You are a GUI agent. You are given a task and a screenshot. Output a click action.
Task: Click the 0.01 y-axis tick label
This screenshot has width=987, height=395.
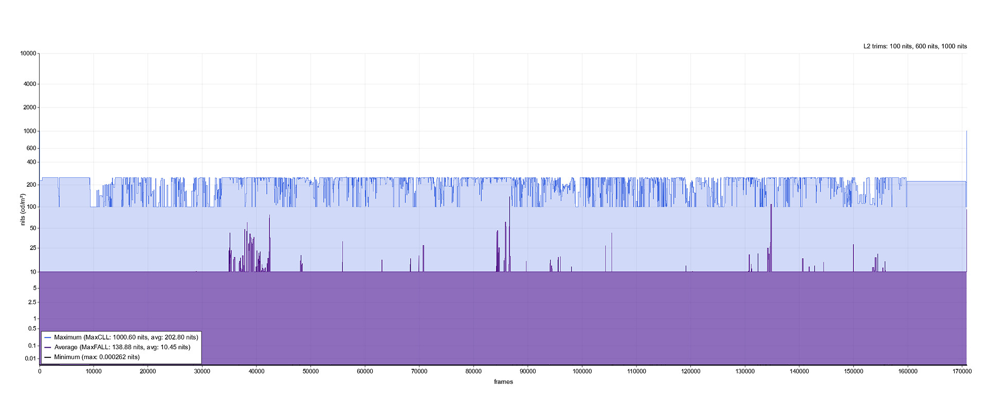point(31,358)
